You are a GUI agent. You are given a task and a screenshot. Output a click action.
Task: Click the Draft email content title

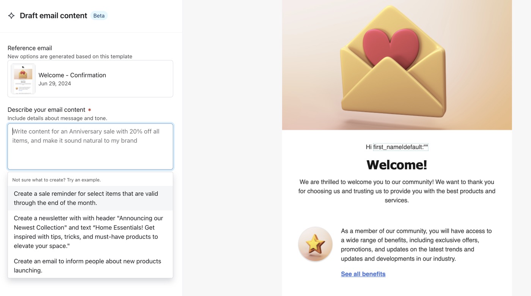(x=53, y=16)
